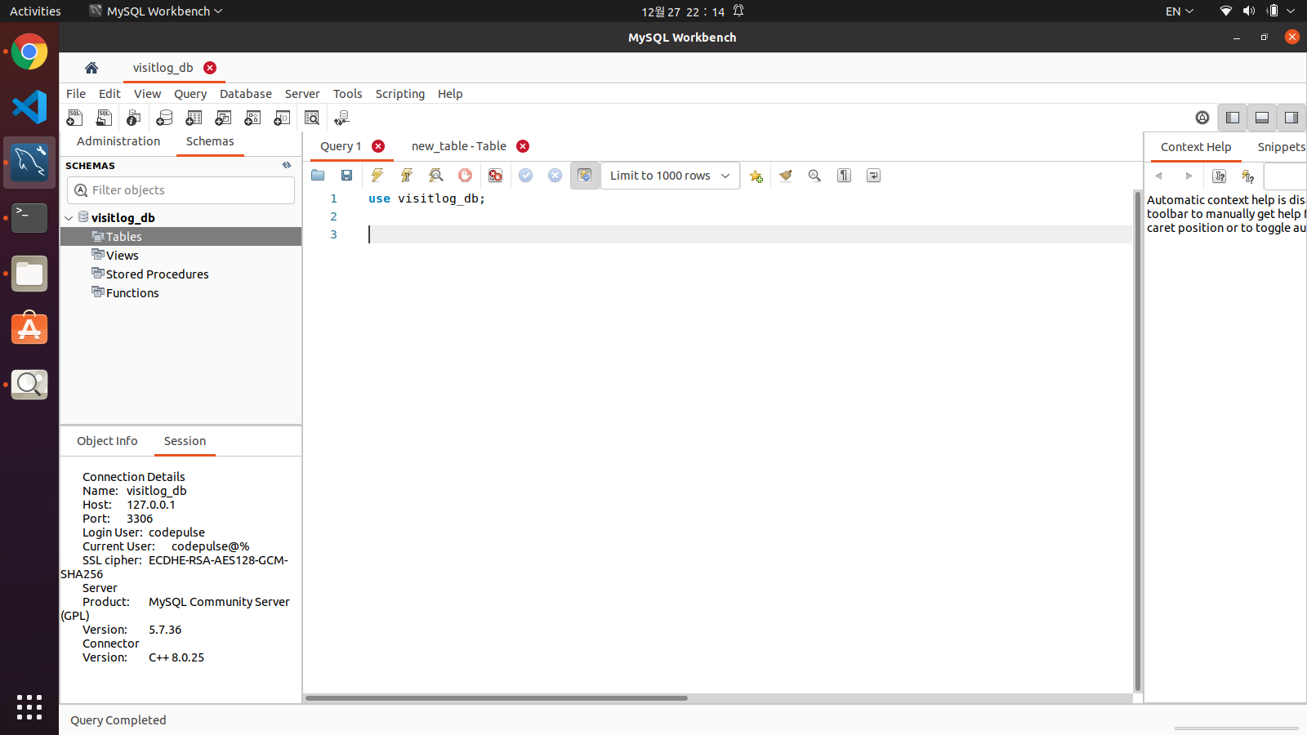This screenshot has height=735, width=1307.
Task: Run EXPLAIN on current statement icon
Action: pyautogui.click(x=436, y=176)
